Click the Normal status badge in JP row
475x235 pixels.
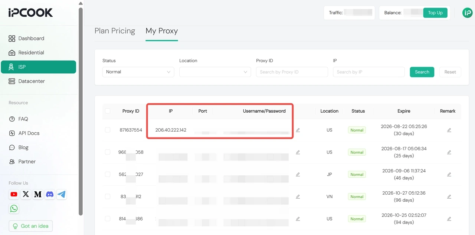click(x=357, y=175)
